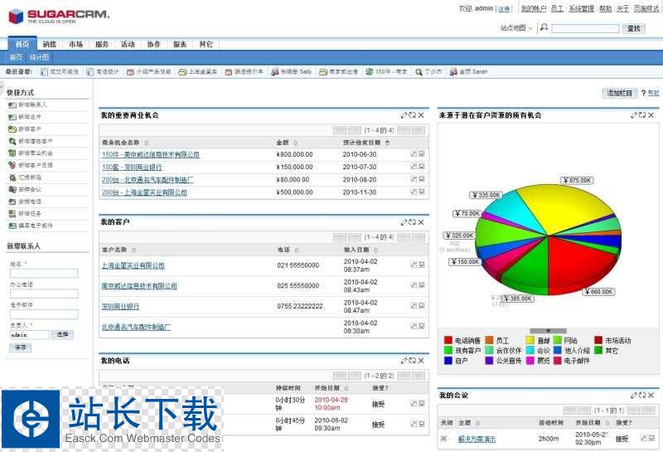Open the 上海金星实业有限公司 customer link
This screenshot has width=663, height=452.
133,265
